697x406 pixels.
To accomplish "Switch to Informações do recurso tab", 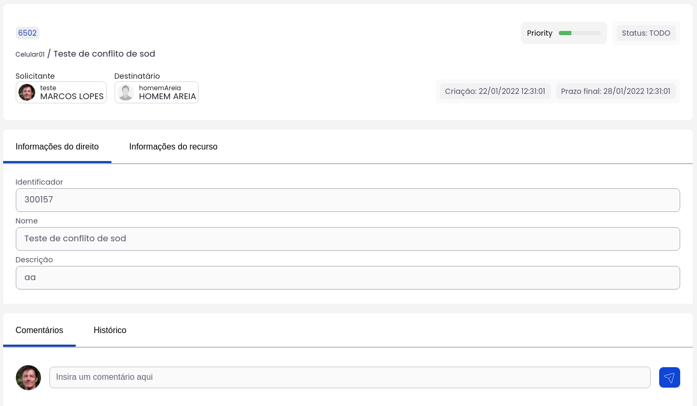I will [x=173, y=147].
